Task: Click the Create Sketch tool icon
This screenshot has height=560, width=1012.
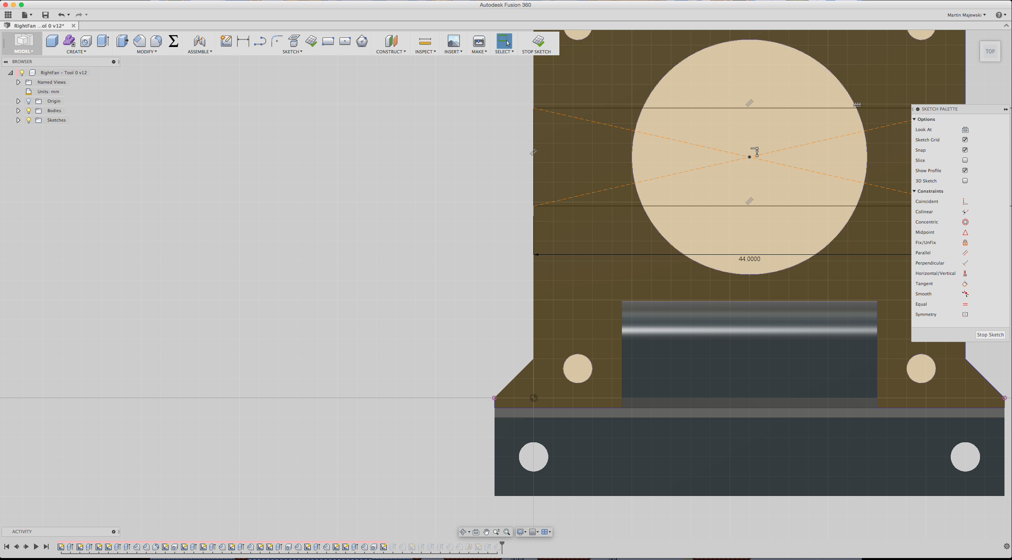Action: [226, 41]
